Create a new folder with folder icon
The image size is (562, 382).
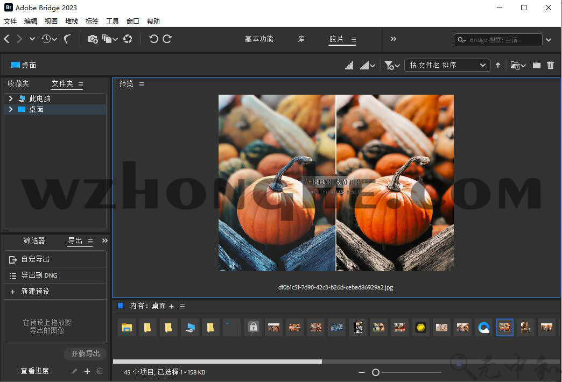click(x=536, y=65)
